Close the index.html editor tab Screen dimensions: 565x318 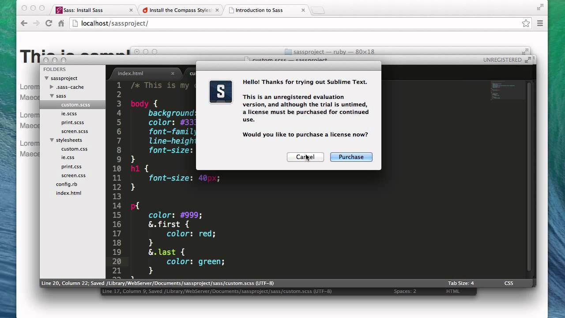click(173, 73)
